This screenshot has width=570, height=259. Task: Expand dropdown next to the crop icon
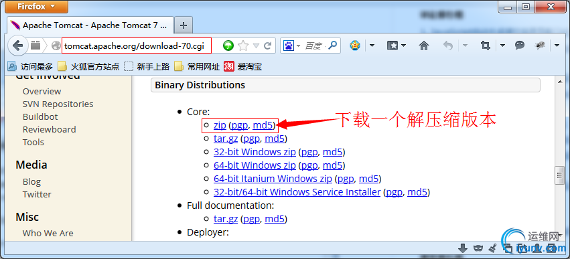pyautogui.click(x=503, y=46)
